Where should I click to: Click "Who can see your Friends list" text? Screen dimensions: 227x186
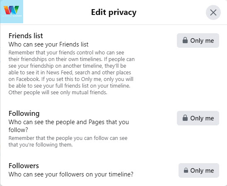(48, 44)
